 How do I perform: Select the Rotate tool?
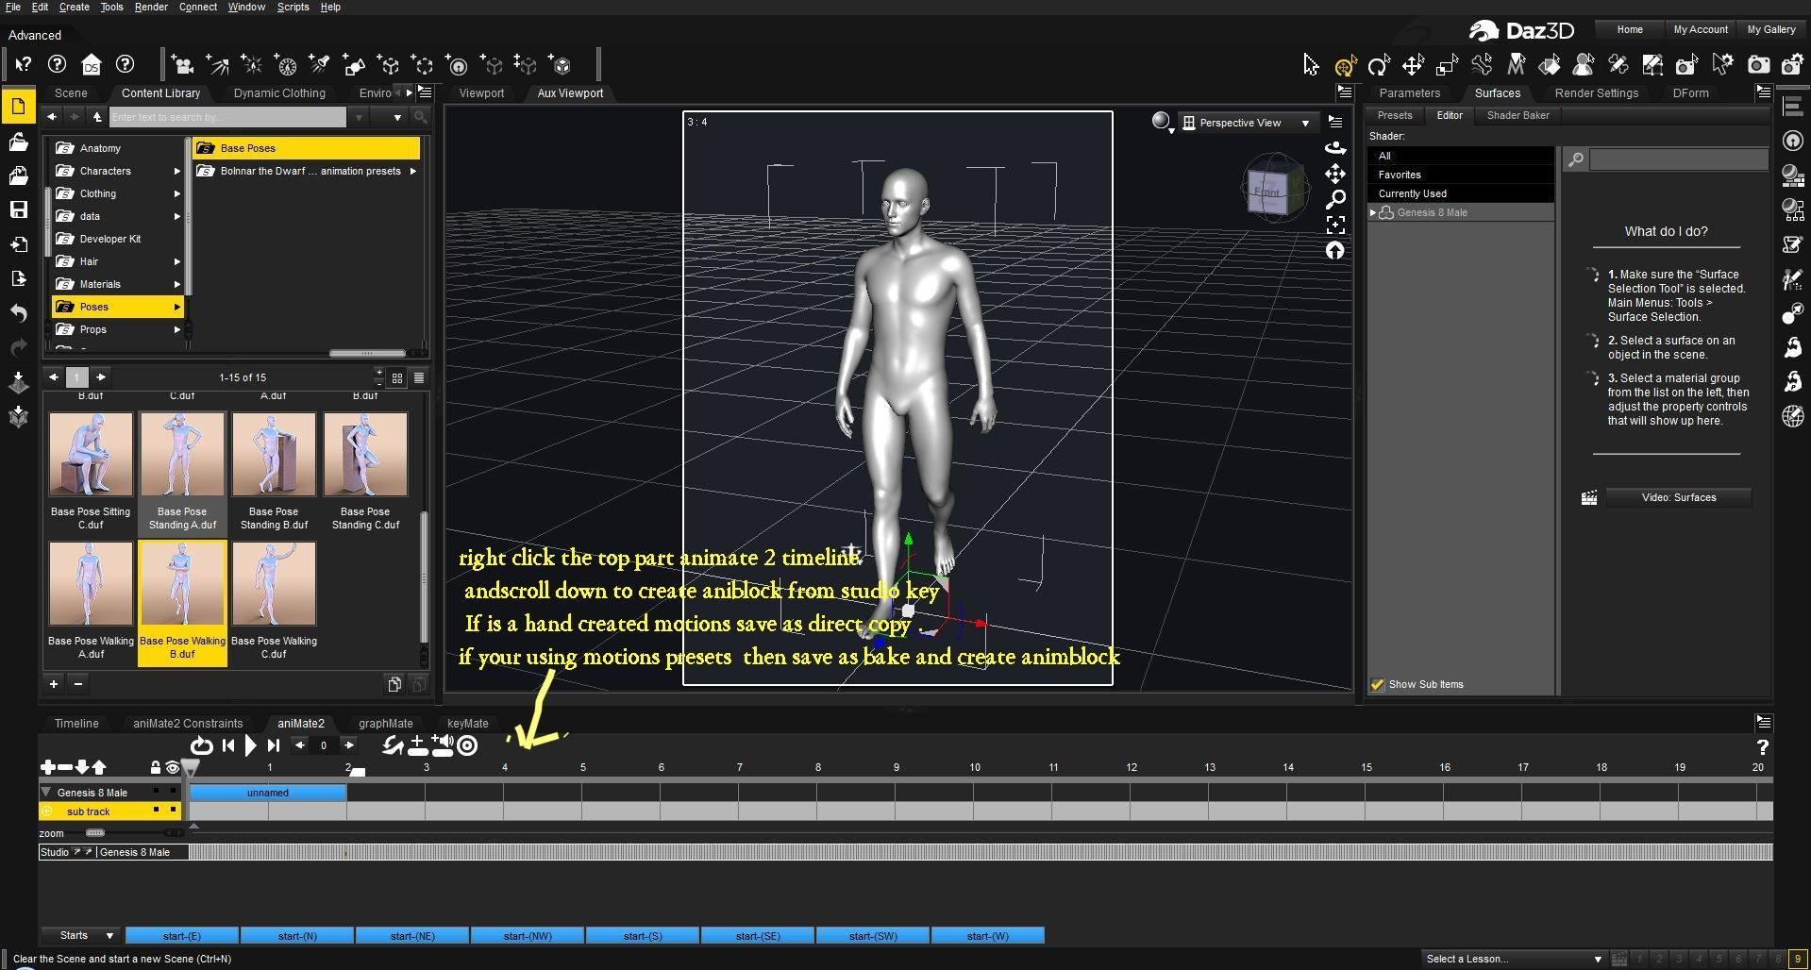(x=1379, y=65)
